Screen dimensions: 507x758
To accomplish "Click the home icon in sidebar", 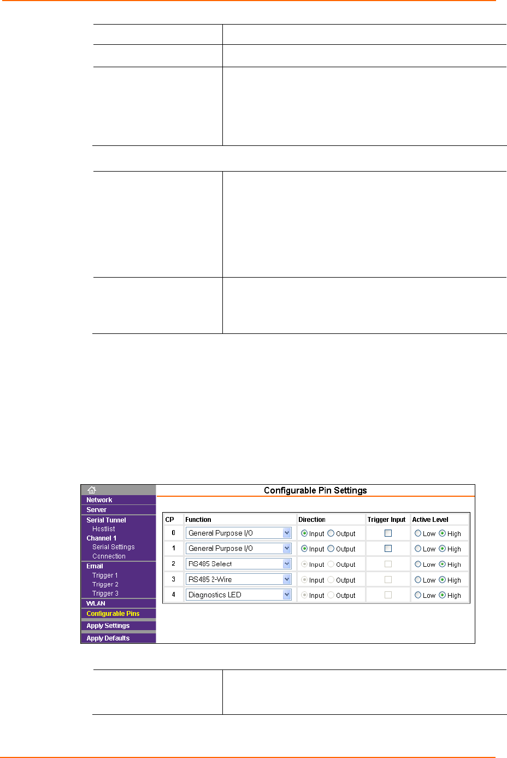I will [92, 490].
